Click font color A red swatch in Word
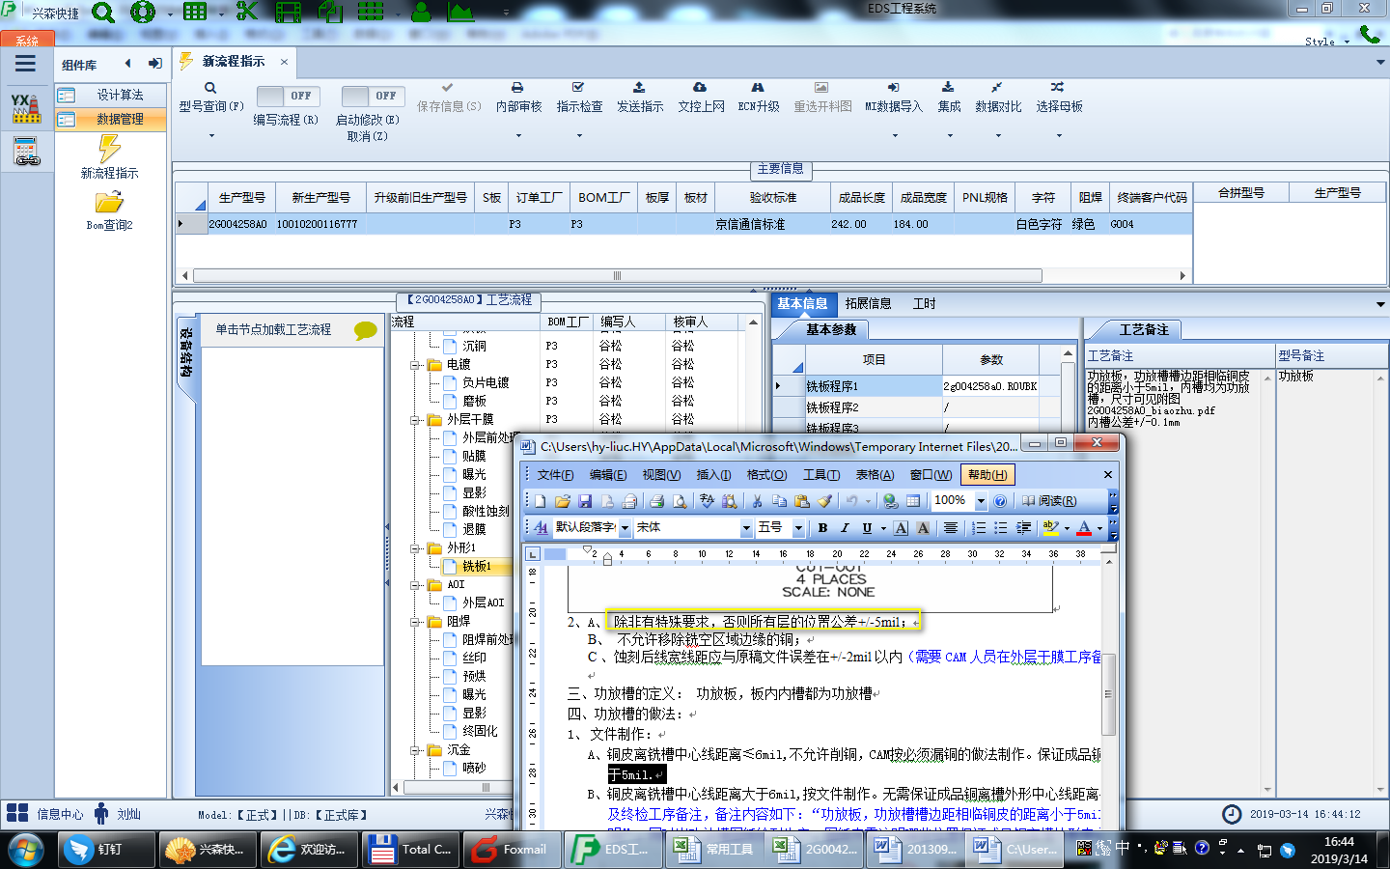The width and height of the screenshot is (1390, 869). (1084, 528)
